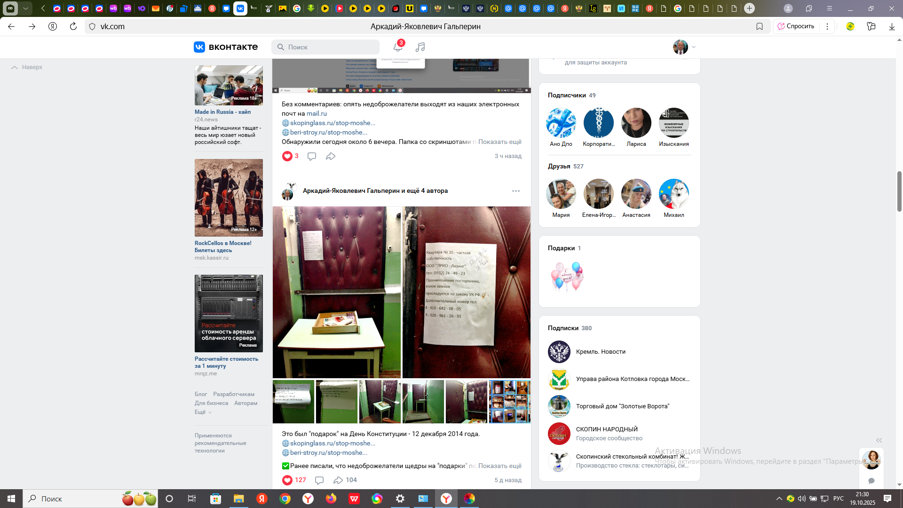The width and height of the screenshot is (903, 508).
Task: Click the Наверх scroll-to-top button
Action: 27,67
